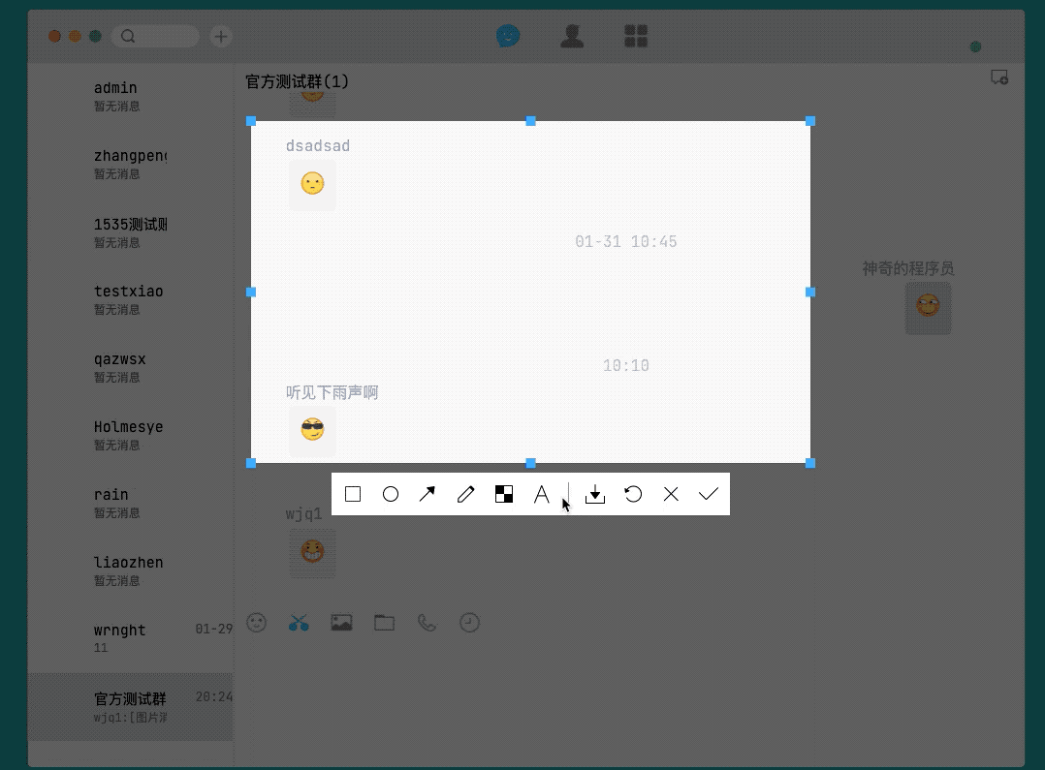This screenshot has height=770, width=1045.
Task: Click the 01-31 10:45 timestamp
Action: (626, 241)
